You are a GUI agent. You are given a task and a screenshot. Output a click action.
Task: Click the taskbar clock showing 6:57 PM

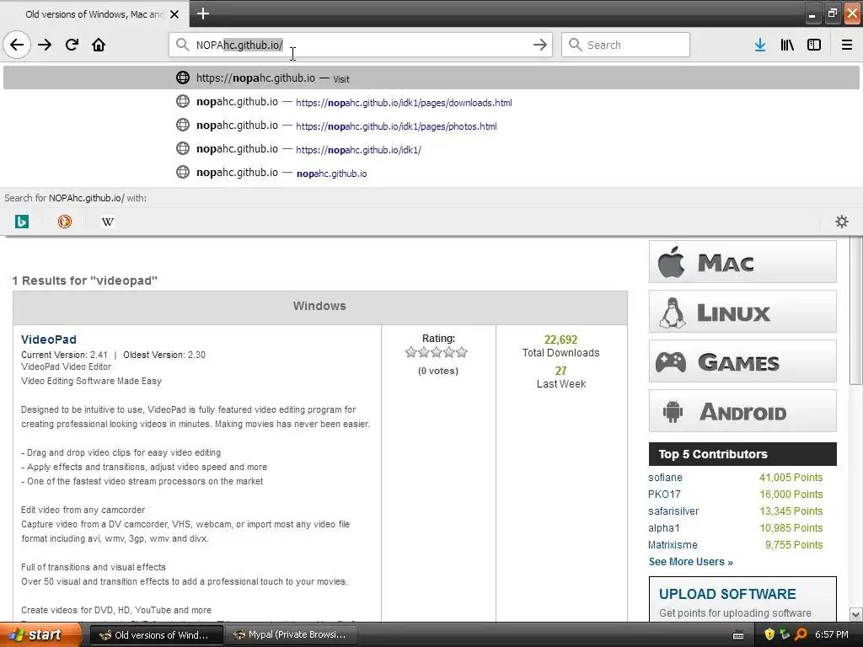click(x=832, y=635)
